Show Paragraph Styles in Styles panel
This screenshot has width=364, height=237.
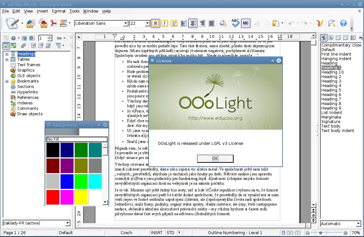coord(324,38)
